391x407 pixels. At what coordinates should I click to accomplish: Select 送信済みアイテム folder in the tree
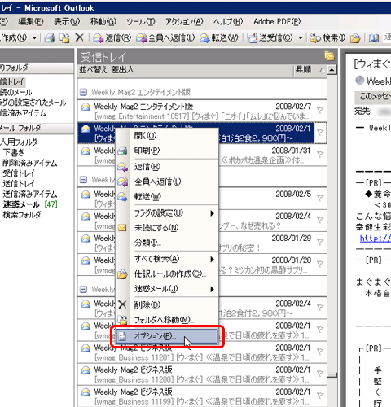pyautogui.click(x=30, y=194)
